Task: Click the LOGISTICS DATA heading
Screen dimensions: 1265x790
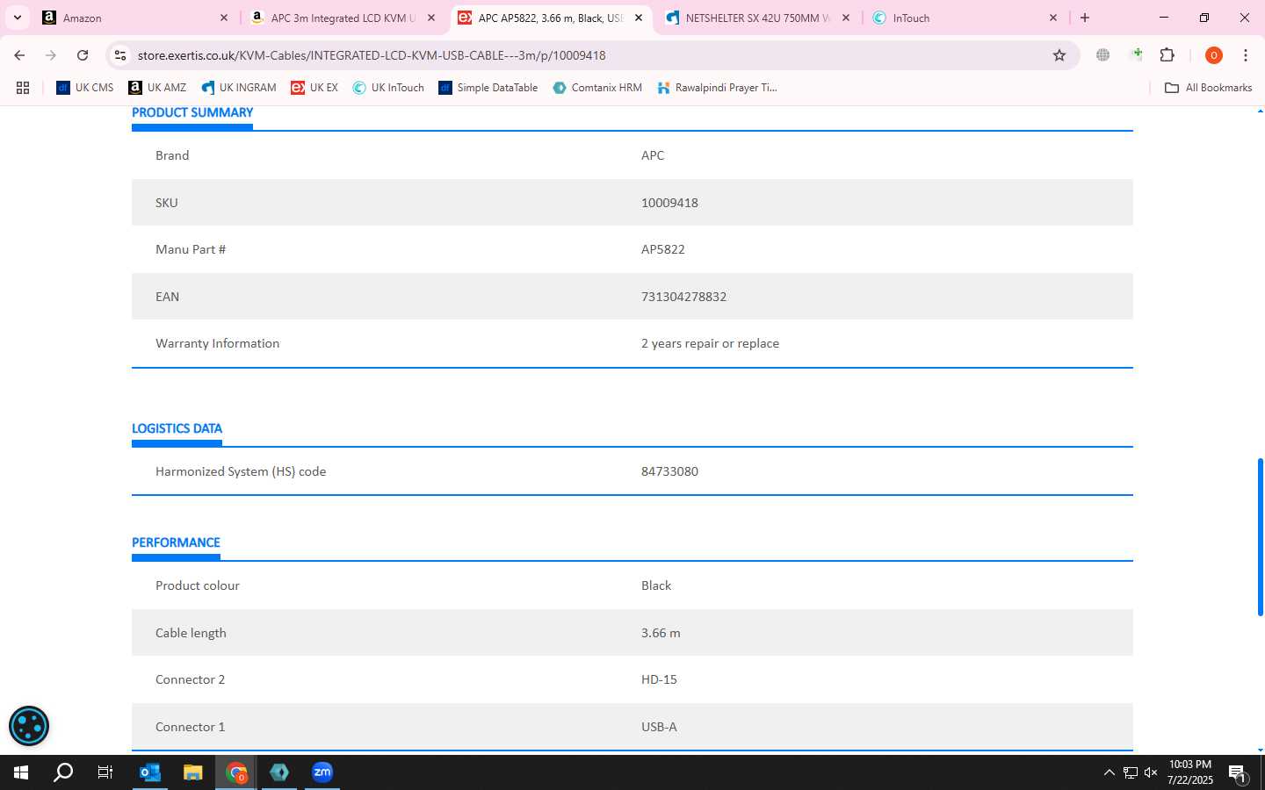Action: pos(177,428)
